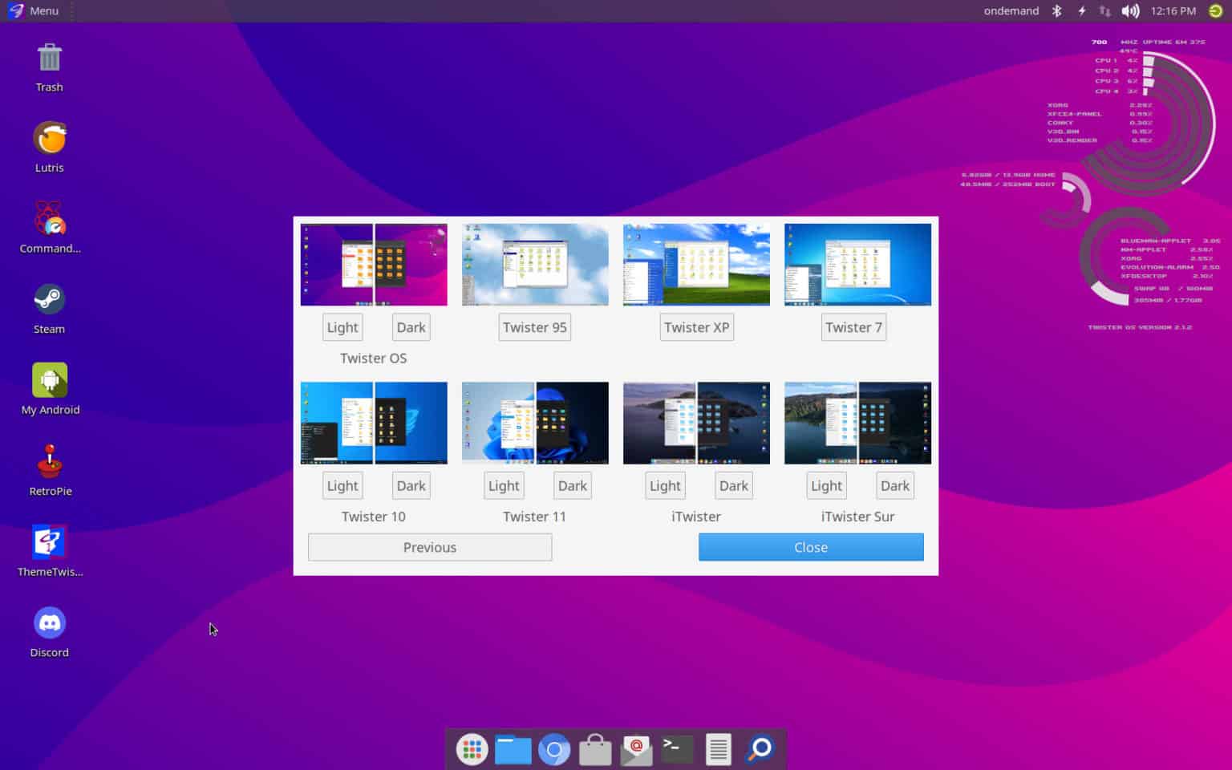The width and height of the screenshot is (1232, 770).
Task: Select the Twister 95 theme thumbnail
Action: (534, 264)
